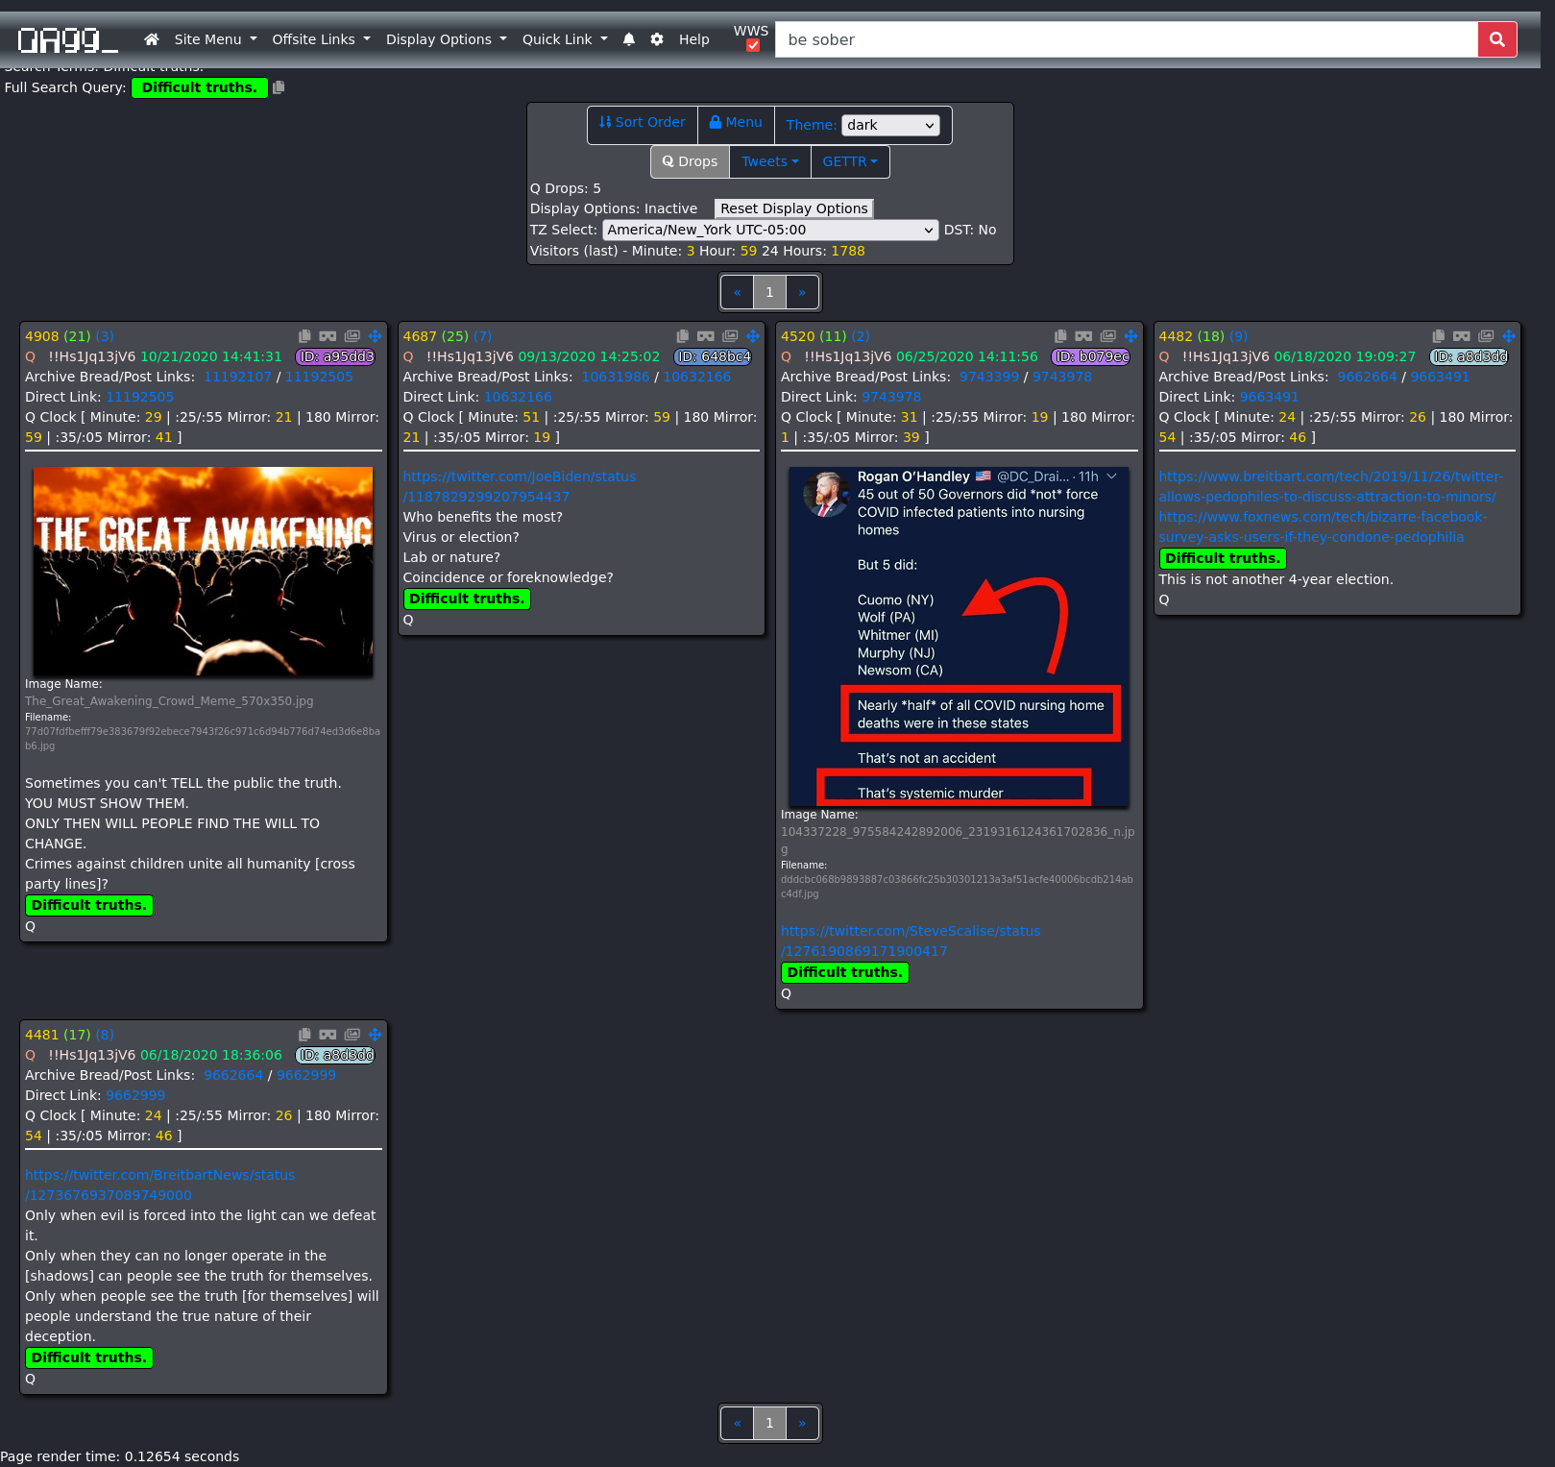Click glasses icon on drop 4481
Screen dimensions: 1555x1467
click(328, 1035)
